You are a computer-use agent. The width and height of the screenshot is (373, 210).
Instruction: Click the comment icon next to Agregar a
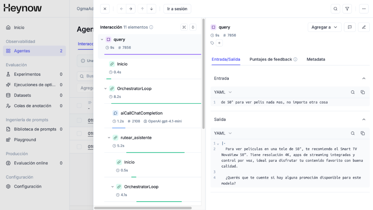point(350,27)
